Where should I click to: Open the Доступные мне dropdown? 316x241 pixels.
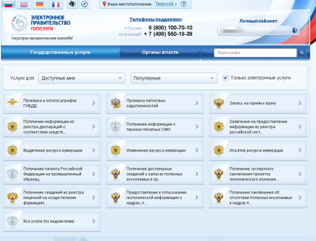click(82, 78)
